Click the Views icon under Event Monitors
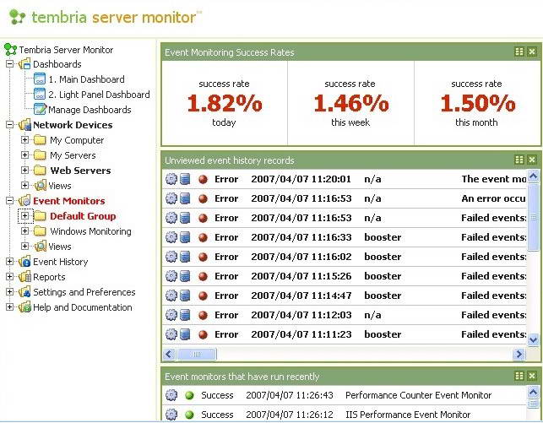Image resolution: width=543 pixels, height=423 pixels. click(41, 247)
